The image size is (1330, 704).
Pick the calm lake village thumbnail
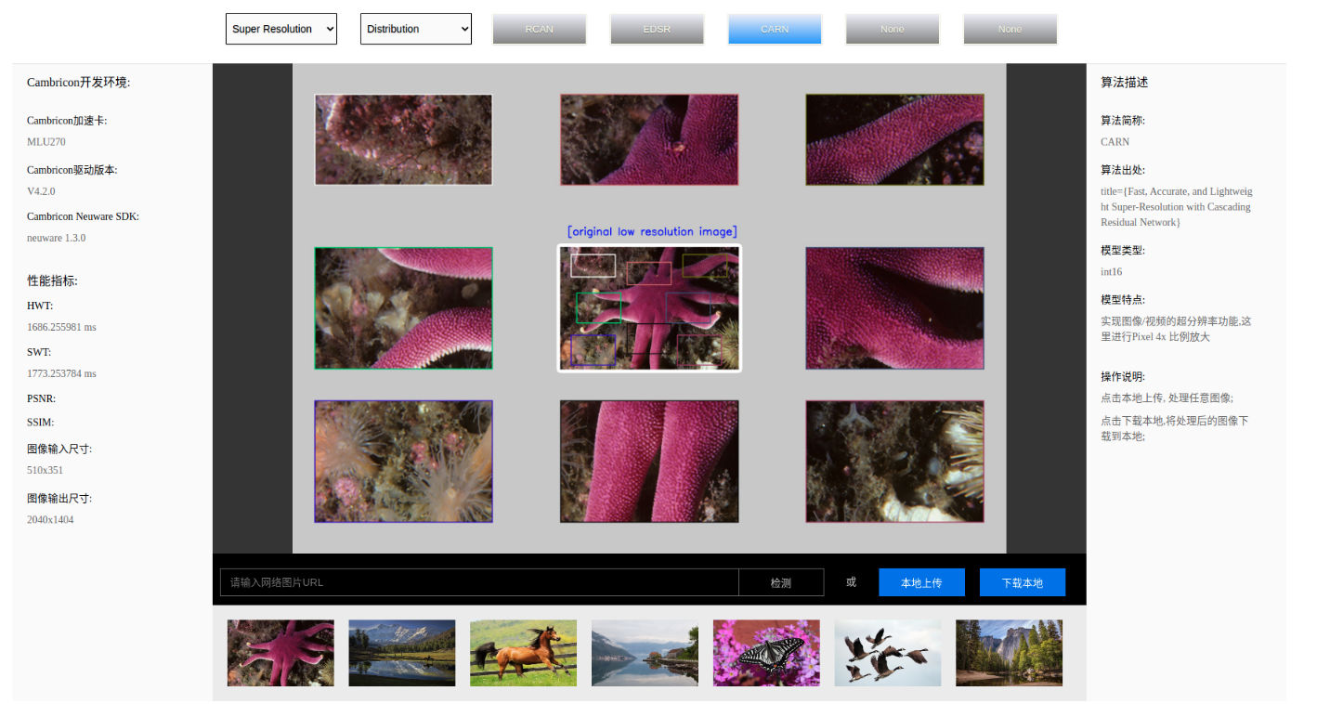(645, 653)
